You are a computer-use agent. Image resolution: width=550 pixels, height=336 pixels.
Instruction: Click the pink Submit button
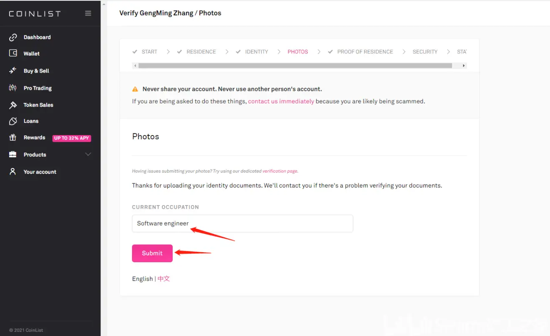coord(152,253)
